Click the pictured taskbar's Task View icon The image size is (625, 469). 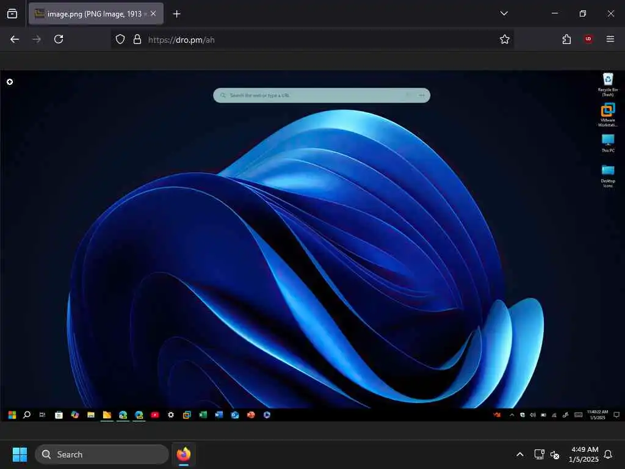42,415
